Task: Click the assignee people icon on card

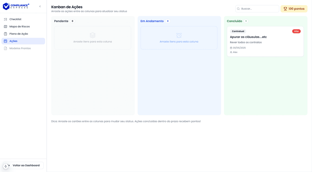Action: pos(231,52)
